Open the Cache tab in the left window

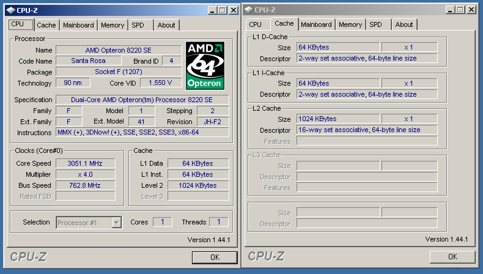tap(46, 25)
